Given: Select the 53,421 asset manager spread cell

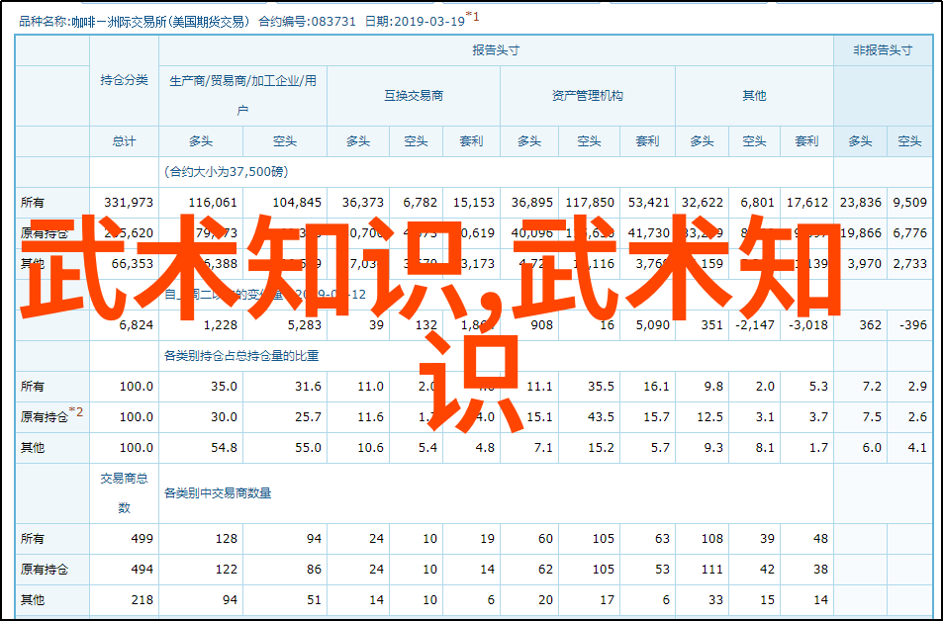Looking at the screenshot, I should 648,202.
